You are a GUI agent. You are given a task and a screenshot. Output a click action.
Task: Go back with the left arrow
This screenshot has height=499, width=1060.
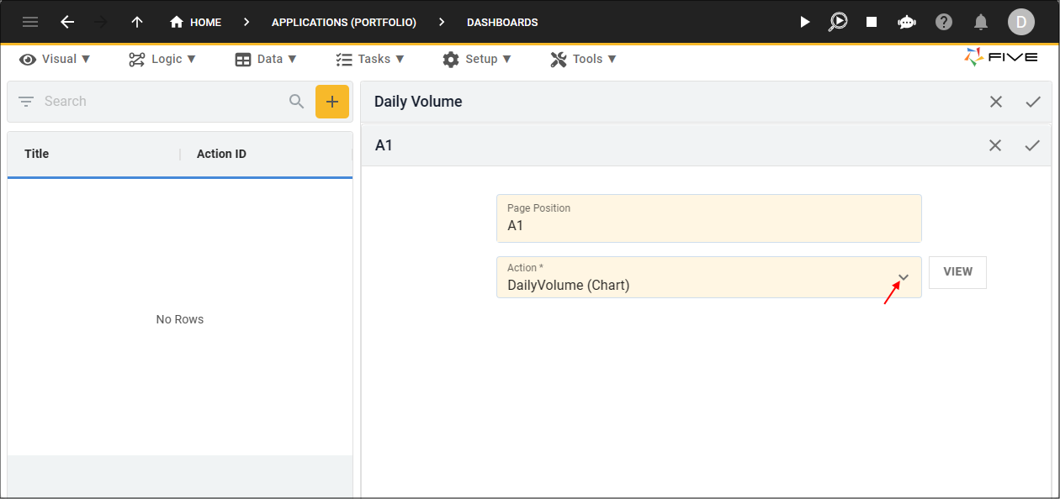coord(67,22)
